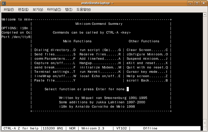Image resolution: width=208 pixels, height=132 pixels.
Task: Close the terminal window
Action: point(204,3)
